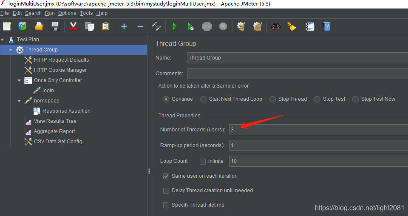The width and height of the screenshot is (408, 216).
Task: Click Start no pauses icon
Action: (191, 26)
